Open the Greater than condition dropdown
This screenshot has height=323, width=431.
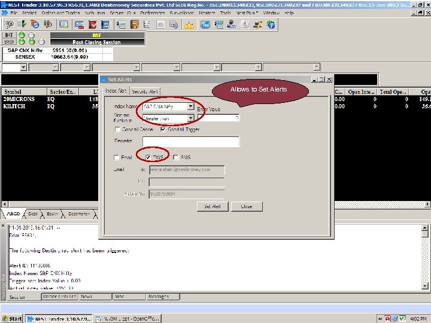tap(190, 118)
